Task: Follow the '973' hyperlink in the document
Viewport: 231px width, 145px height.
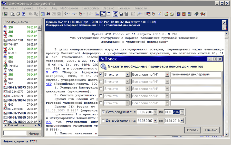Action: (x=49, y=122)
